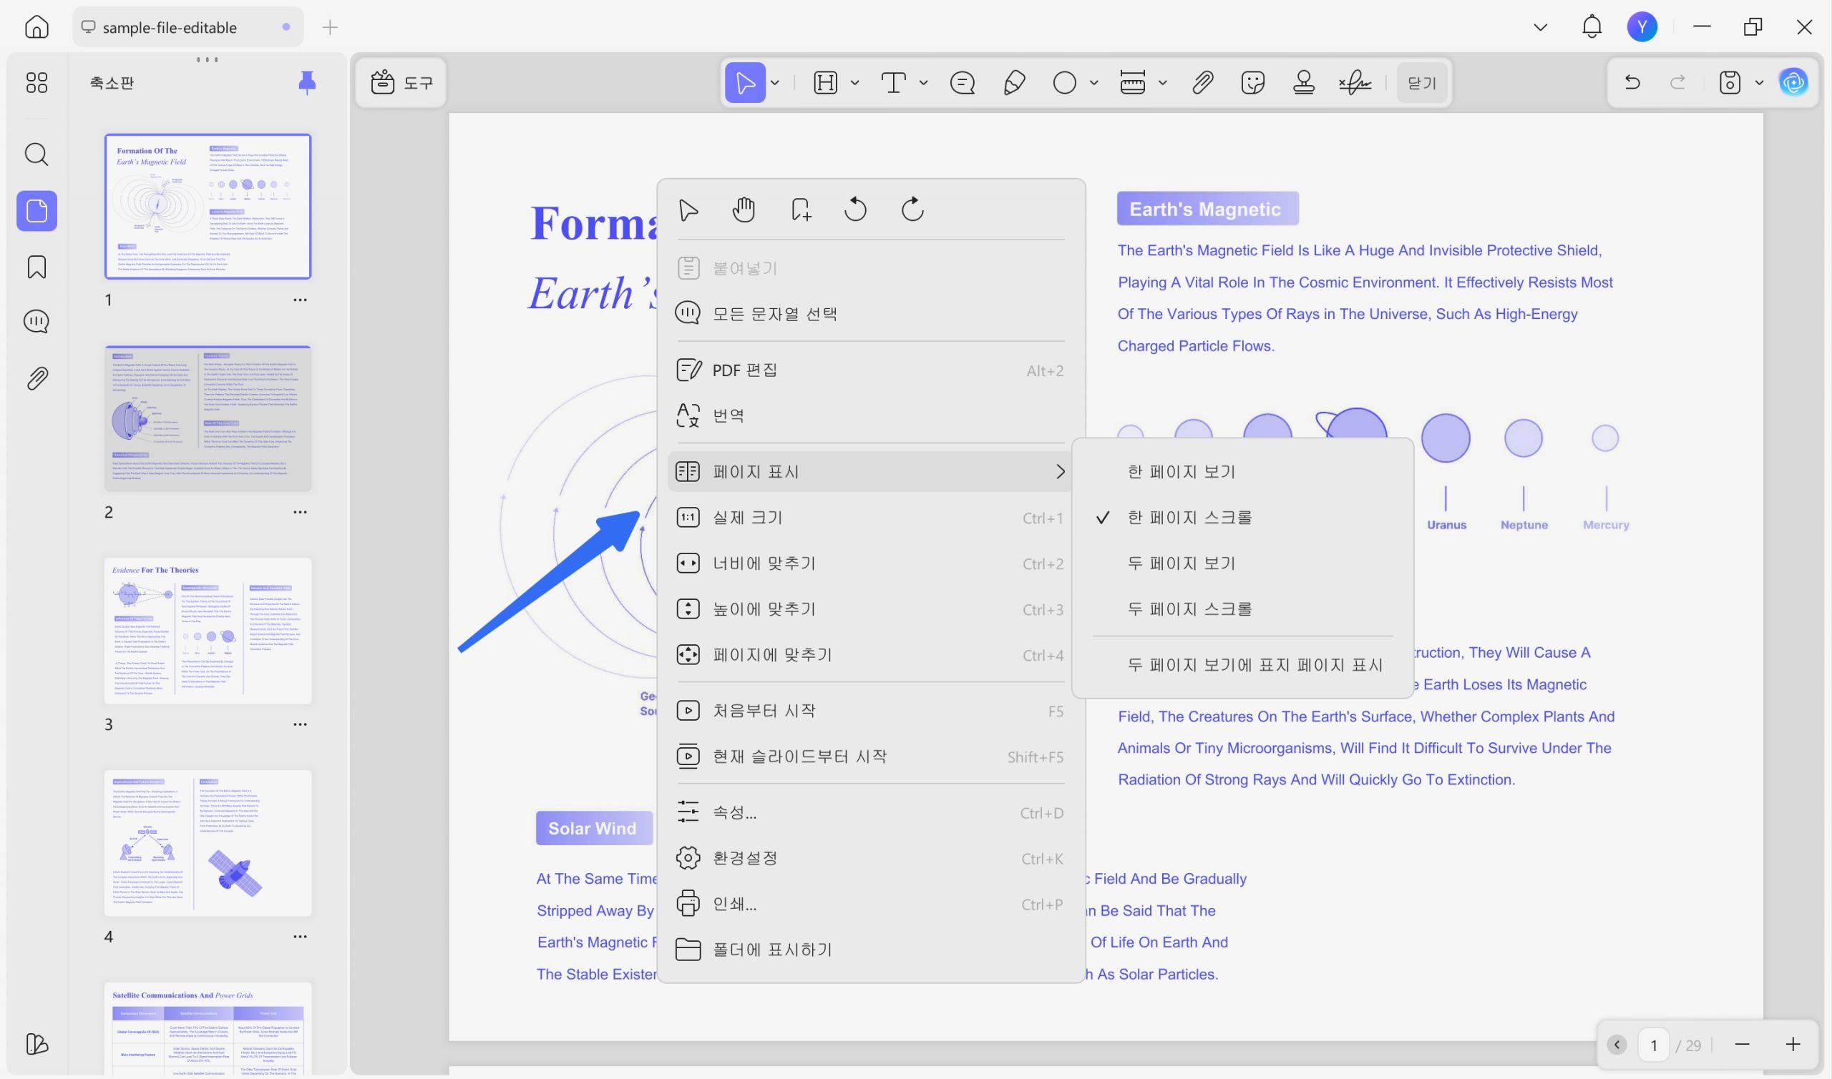The width and height of the screenshot is (1832, 1079).
Task: Open the page 3 thumbnail
Action: pos(208,631)
